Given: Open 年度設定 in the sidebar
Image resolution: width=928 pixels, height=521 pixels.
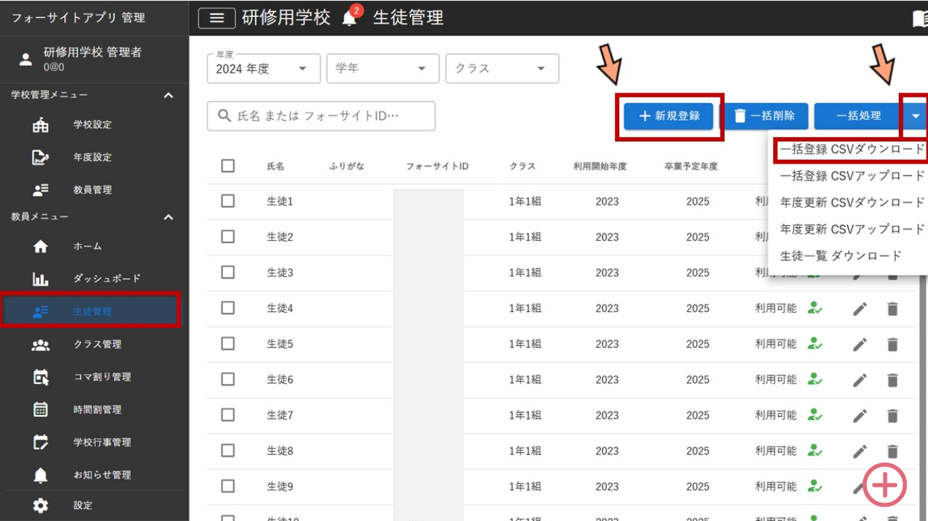Looking at the screenshot, I should 94,157.
